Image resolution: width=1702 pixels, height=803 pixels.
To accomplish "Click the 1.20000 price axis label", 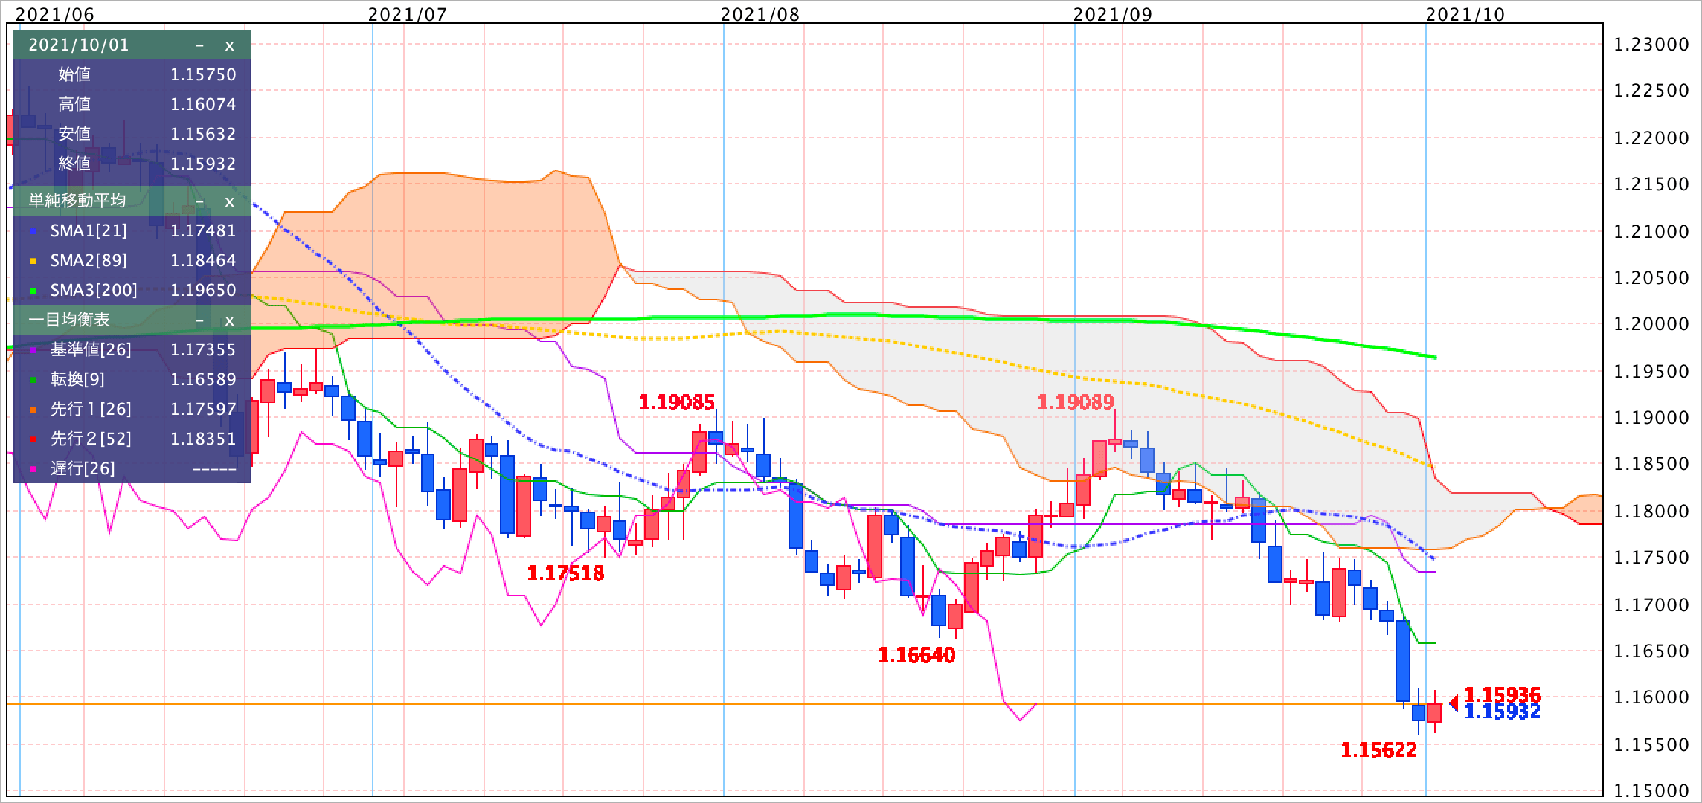I will pyautogui.click(x=1650, y=324).
